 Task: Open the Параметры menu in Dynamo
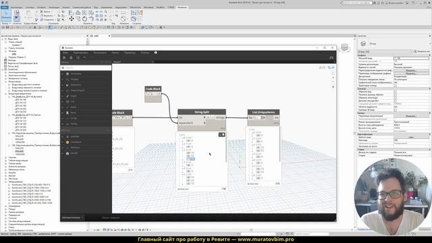130,53
